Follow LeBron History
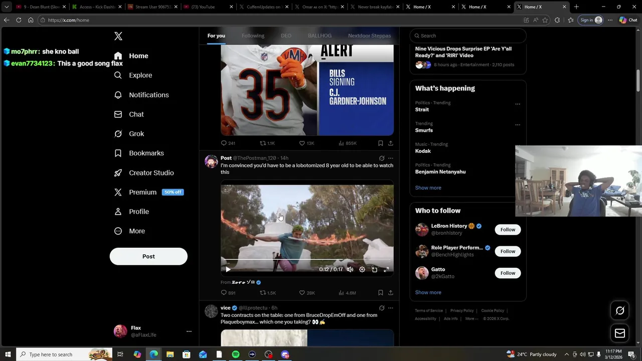This screenshot has height=361, width=642. coord(508,230)
